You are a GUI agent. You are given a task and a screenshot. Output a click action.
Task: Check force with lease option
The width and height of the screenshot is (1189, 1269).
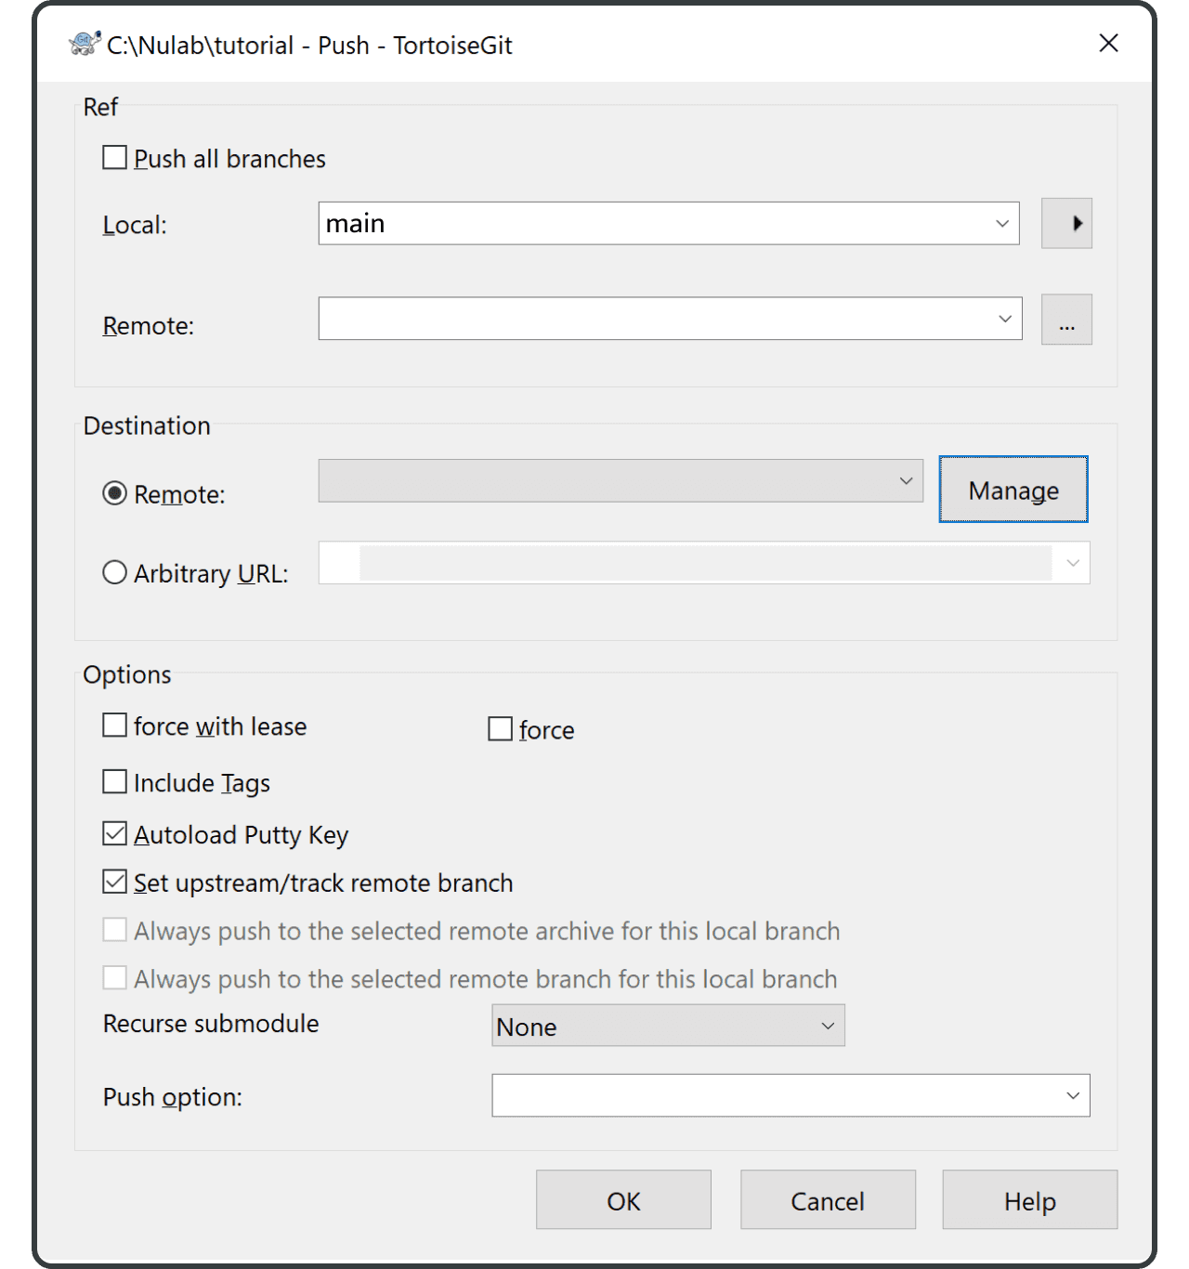tap(114, 725)
